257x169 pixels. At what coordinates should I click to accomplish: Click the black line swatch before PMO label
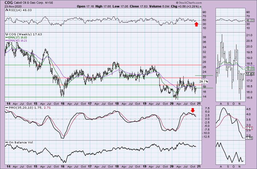coord(7,108)
